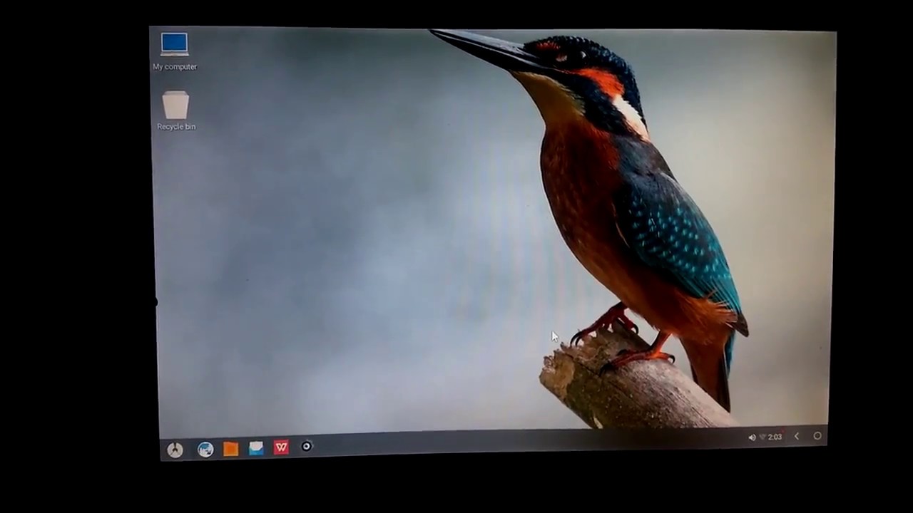Launch WPS Office from the taskbar

[281, 447]
